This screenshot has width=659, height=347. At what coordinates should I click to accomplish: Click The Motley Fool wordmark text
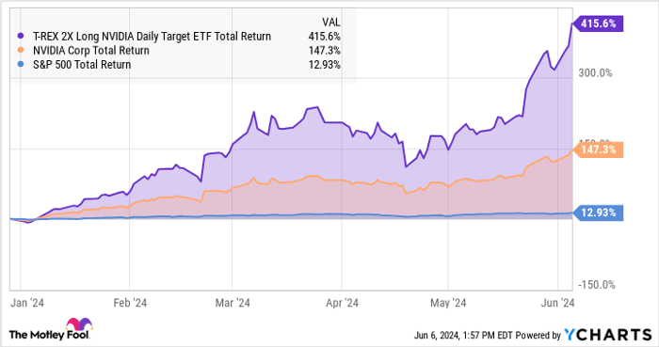(x=49, y=335)
